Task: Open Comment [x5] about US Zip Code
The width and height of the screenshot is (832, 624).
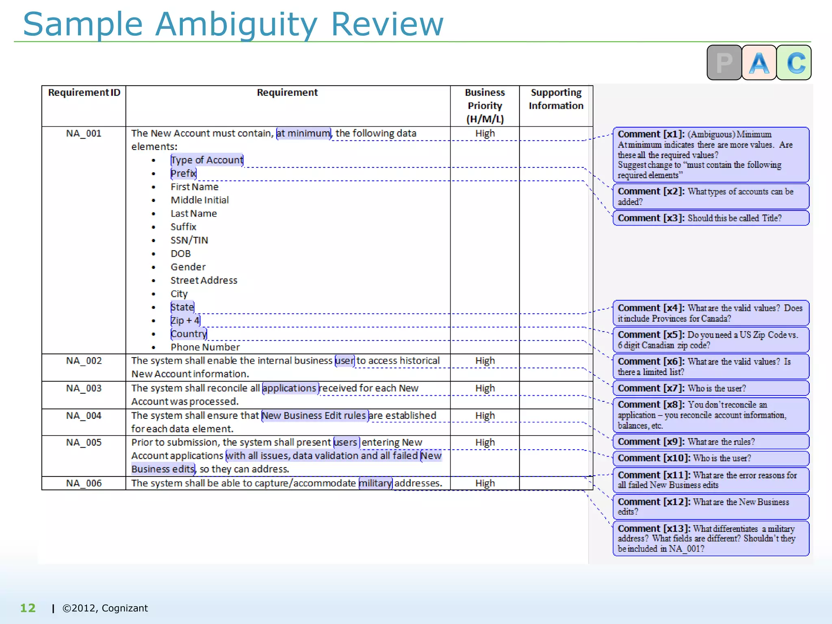Action: [x=711, y=340]
